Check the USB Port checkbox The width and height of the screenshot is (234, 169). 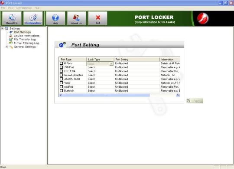[62, 67]
